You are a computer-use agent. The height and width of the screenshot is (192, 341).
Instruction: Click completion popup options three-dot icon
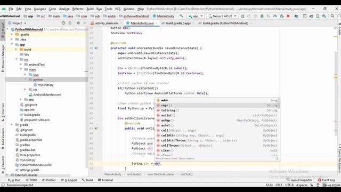pos(277,158)
